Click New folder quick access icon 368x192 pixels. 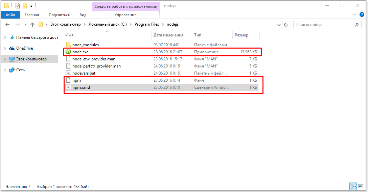[25, 5]
